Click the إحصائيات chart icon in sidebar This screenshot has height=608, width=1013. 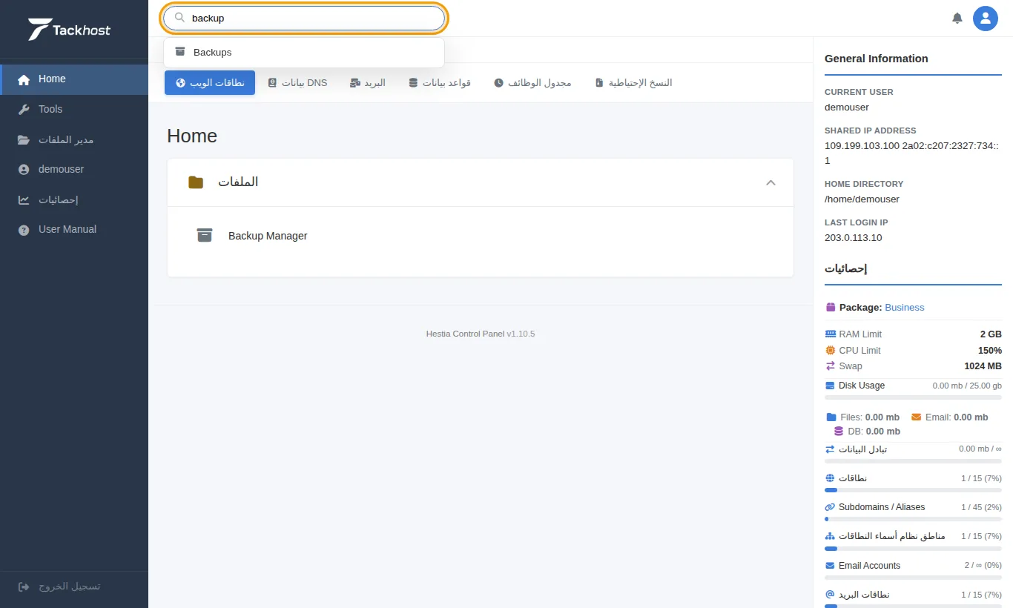pyautogui.click(x=24, y=199)
